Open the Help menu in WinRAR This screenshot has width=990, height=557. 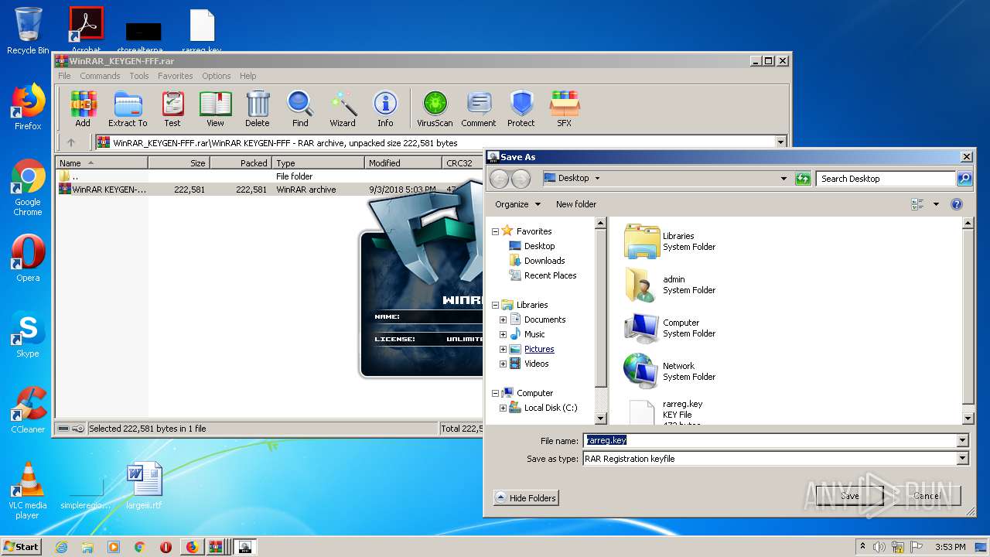point(247,76)
